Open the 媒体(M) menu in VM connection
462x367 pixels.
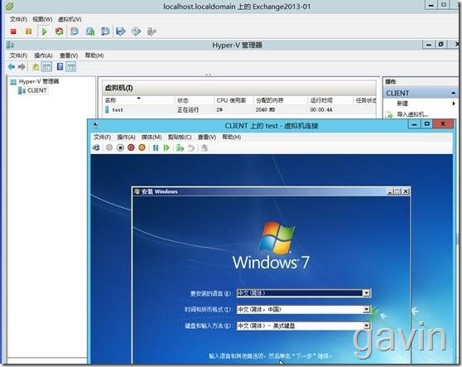(152, 137)
